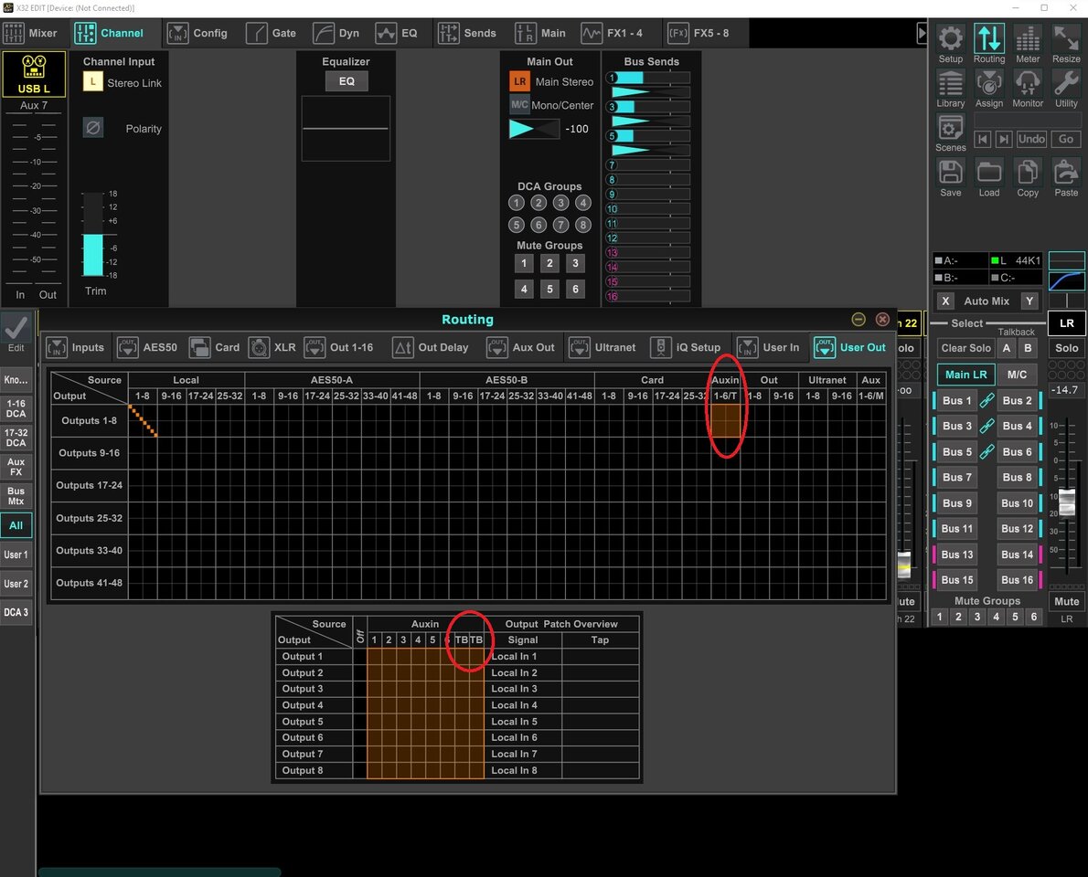
Task: Click the Clear Solo button
Action: pyautogui.click(x=965, y=348)
